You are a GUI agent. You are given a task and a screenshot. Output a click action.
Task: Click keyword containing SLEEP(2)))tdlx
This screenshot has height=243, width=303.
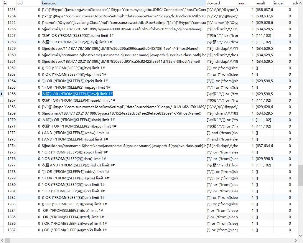(123, 211)
